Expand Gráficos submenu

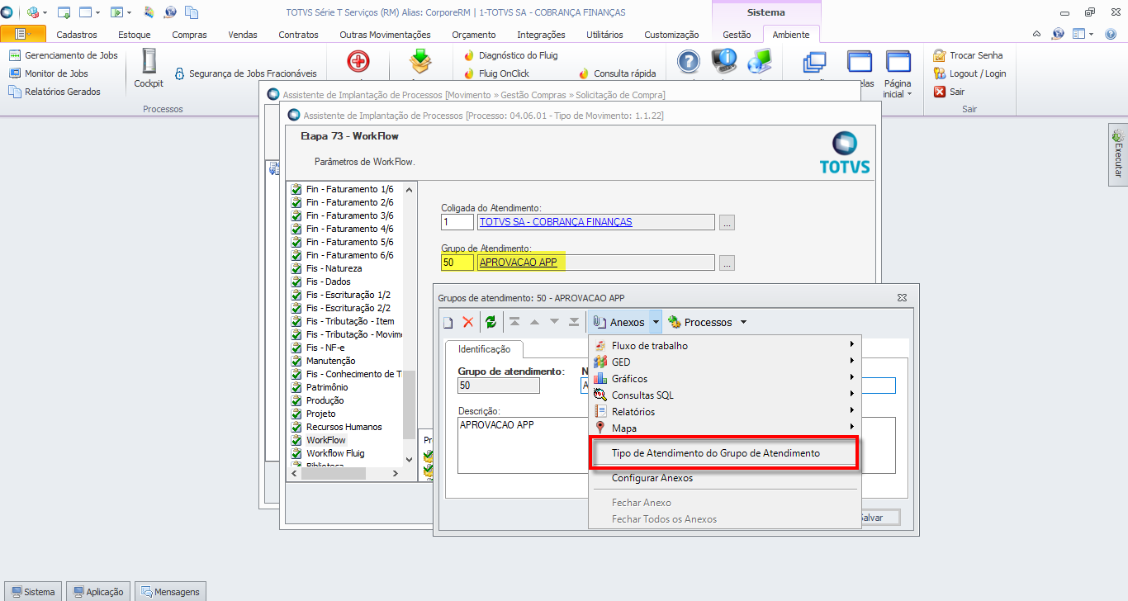(724, 378)
